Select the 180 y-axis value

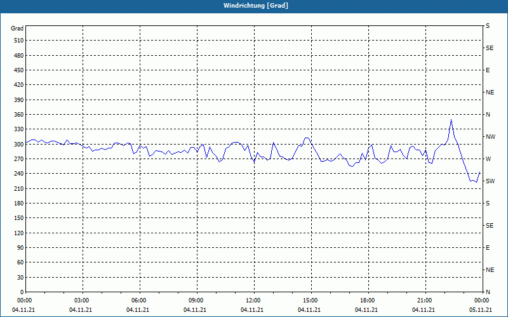click(19, 203)
